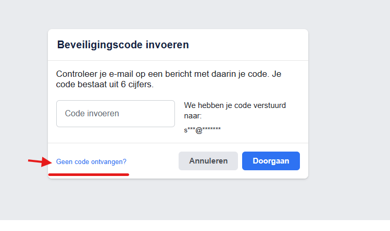Viewport: 390px width, 231px height.
Task: Click the grey page background outside the dialog
Action: point(348,99)
